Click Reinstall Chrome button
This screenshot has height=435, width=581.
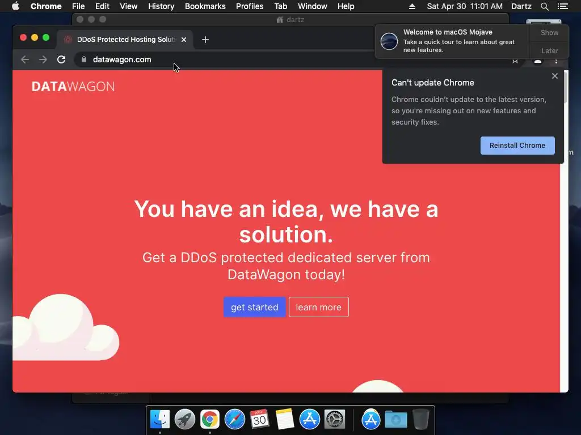click(x=517, y=146)
